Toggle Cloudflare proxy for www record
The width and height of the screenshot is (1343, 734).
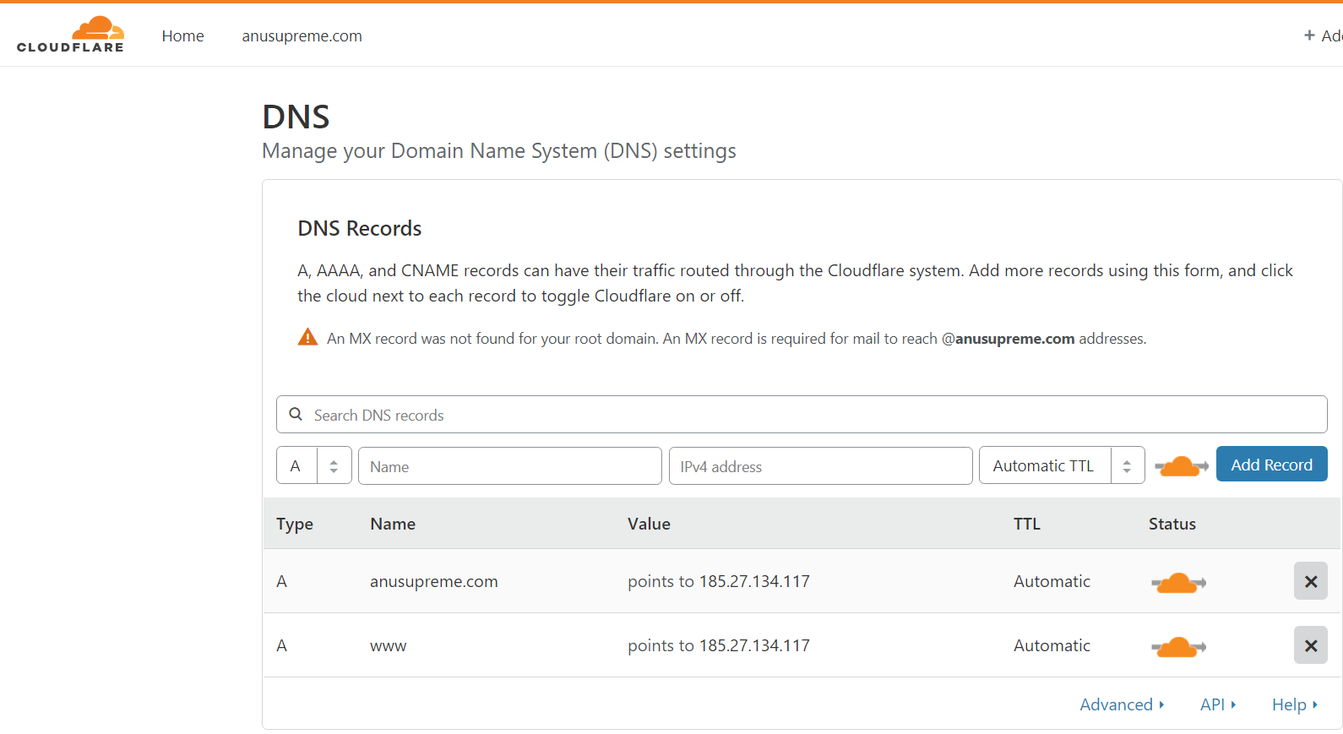click(x=1178, y=647)
